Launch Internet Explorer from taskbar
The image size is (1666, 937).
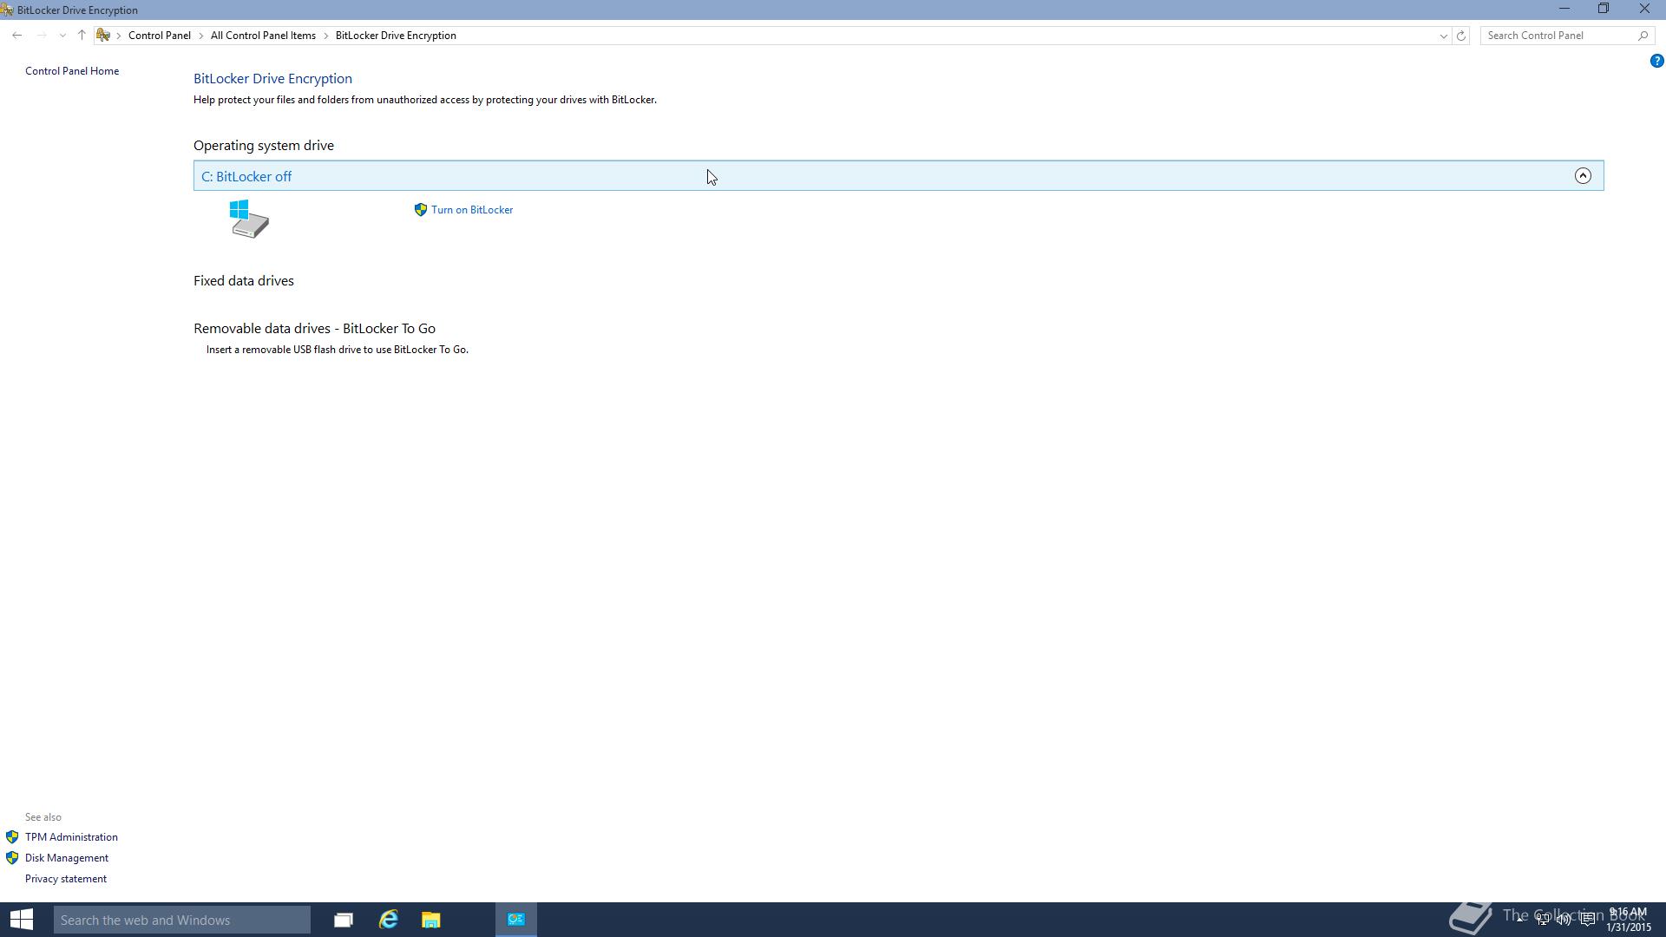point(388,920)
